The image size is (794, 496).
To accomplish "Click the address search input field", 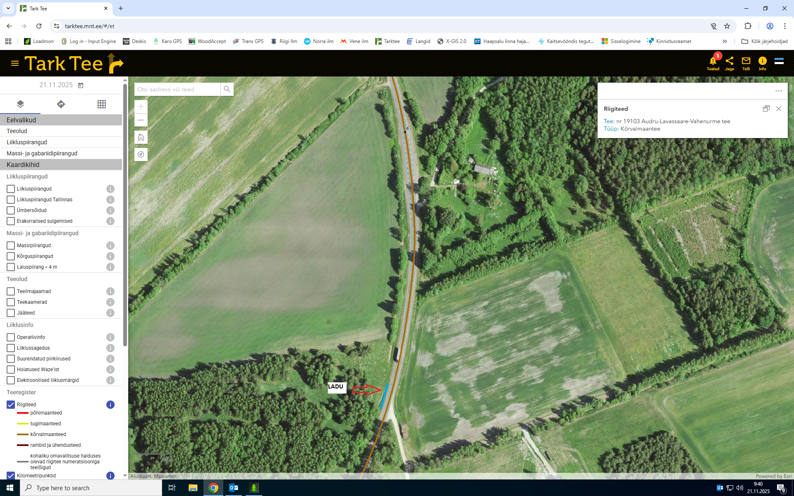I will pyautogui.click(x=177, y=89).
